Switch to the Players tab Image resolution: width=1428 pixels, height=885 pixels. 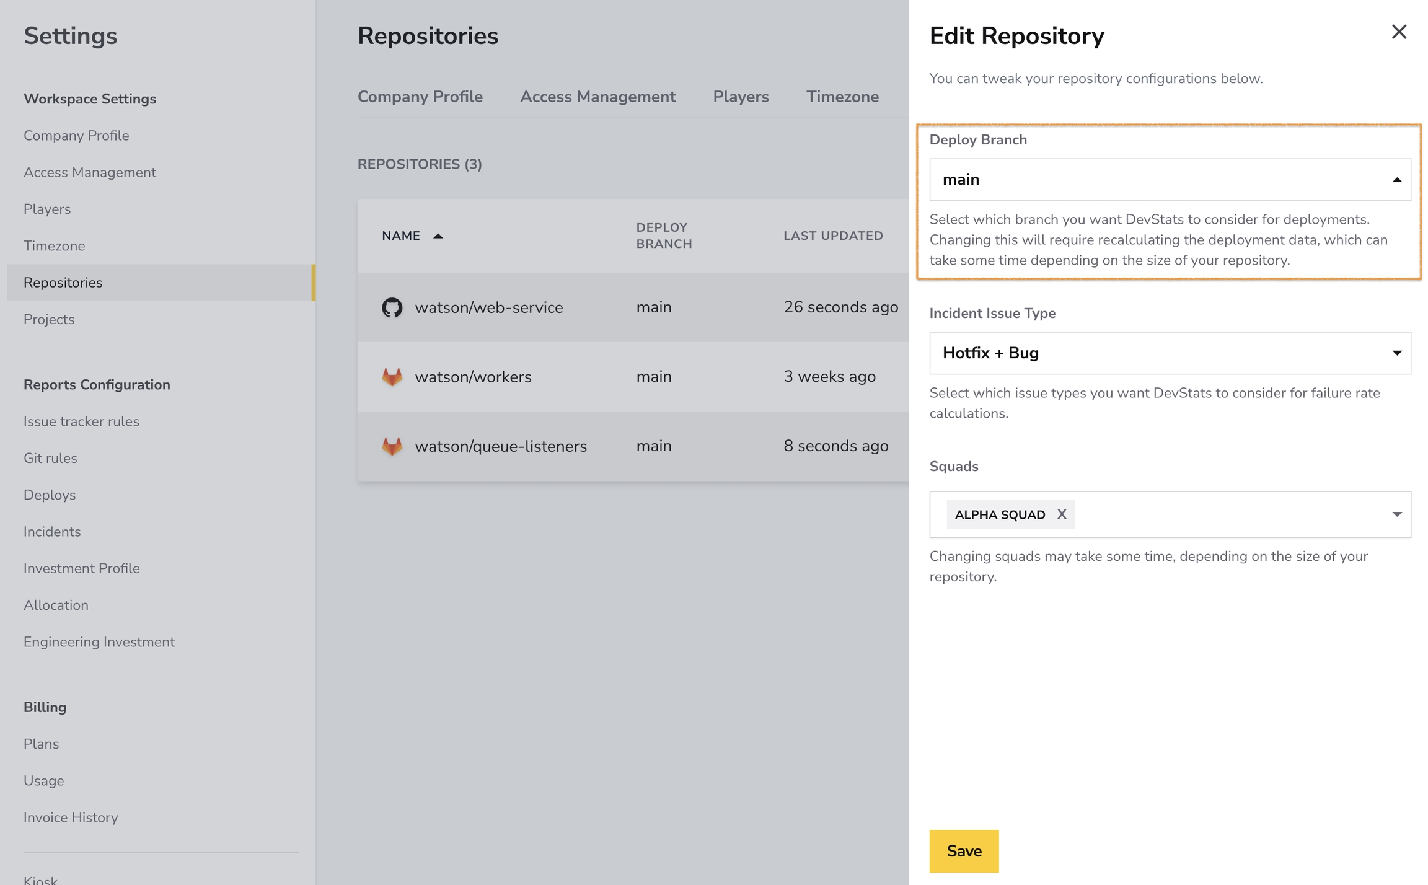coord(741,97)
